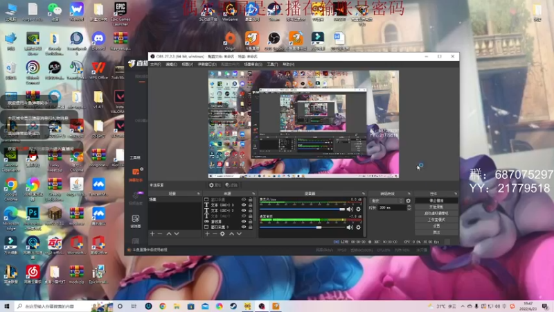Viewport: 554px width, 312px height.
Task: Click the Studio Mode button
Action: click(x=436, y=220)
